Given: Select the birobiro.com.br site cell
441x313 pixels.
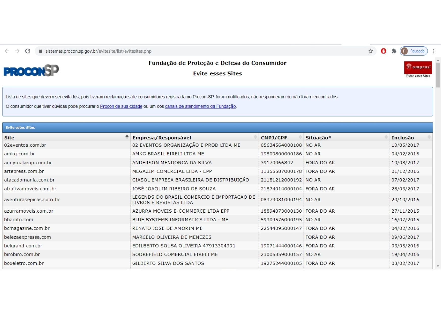Looking at the screenshot, I should [66, 254].
